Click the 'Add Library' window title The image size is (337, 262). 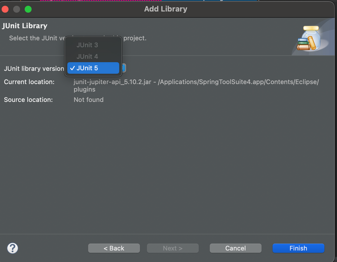pos(166,9)
